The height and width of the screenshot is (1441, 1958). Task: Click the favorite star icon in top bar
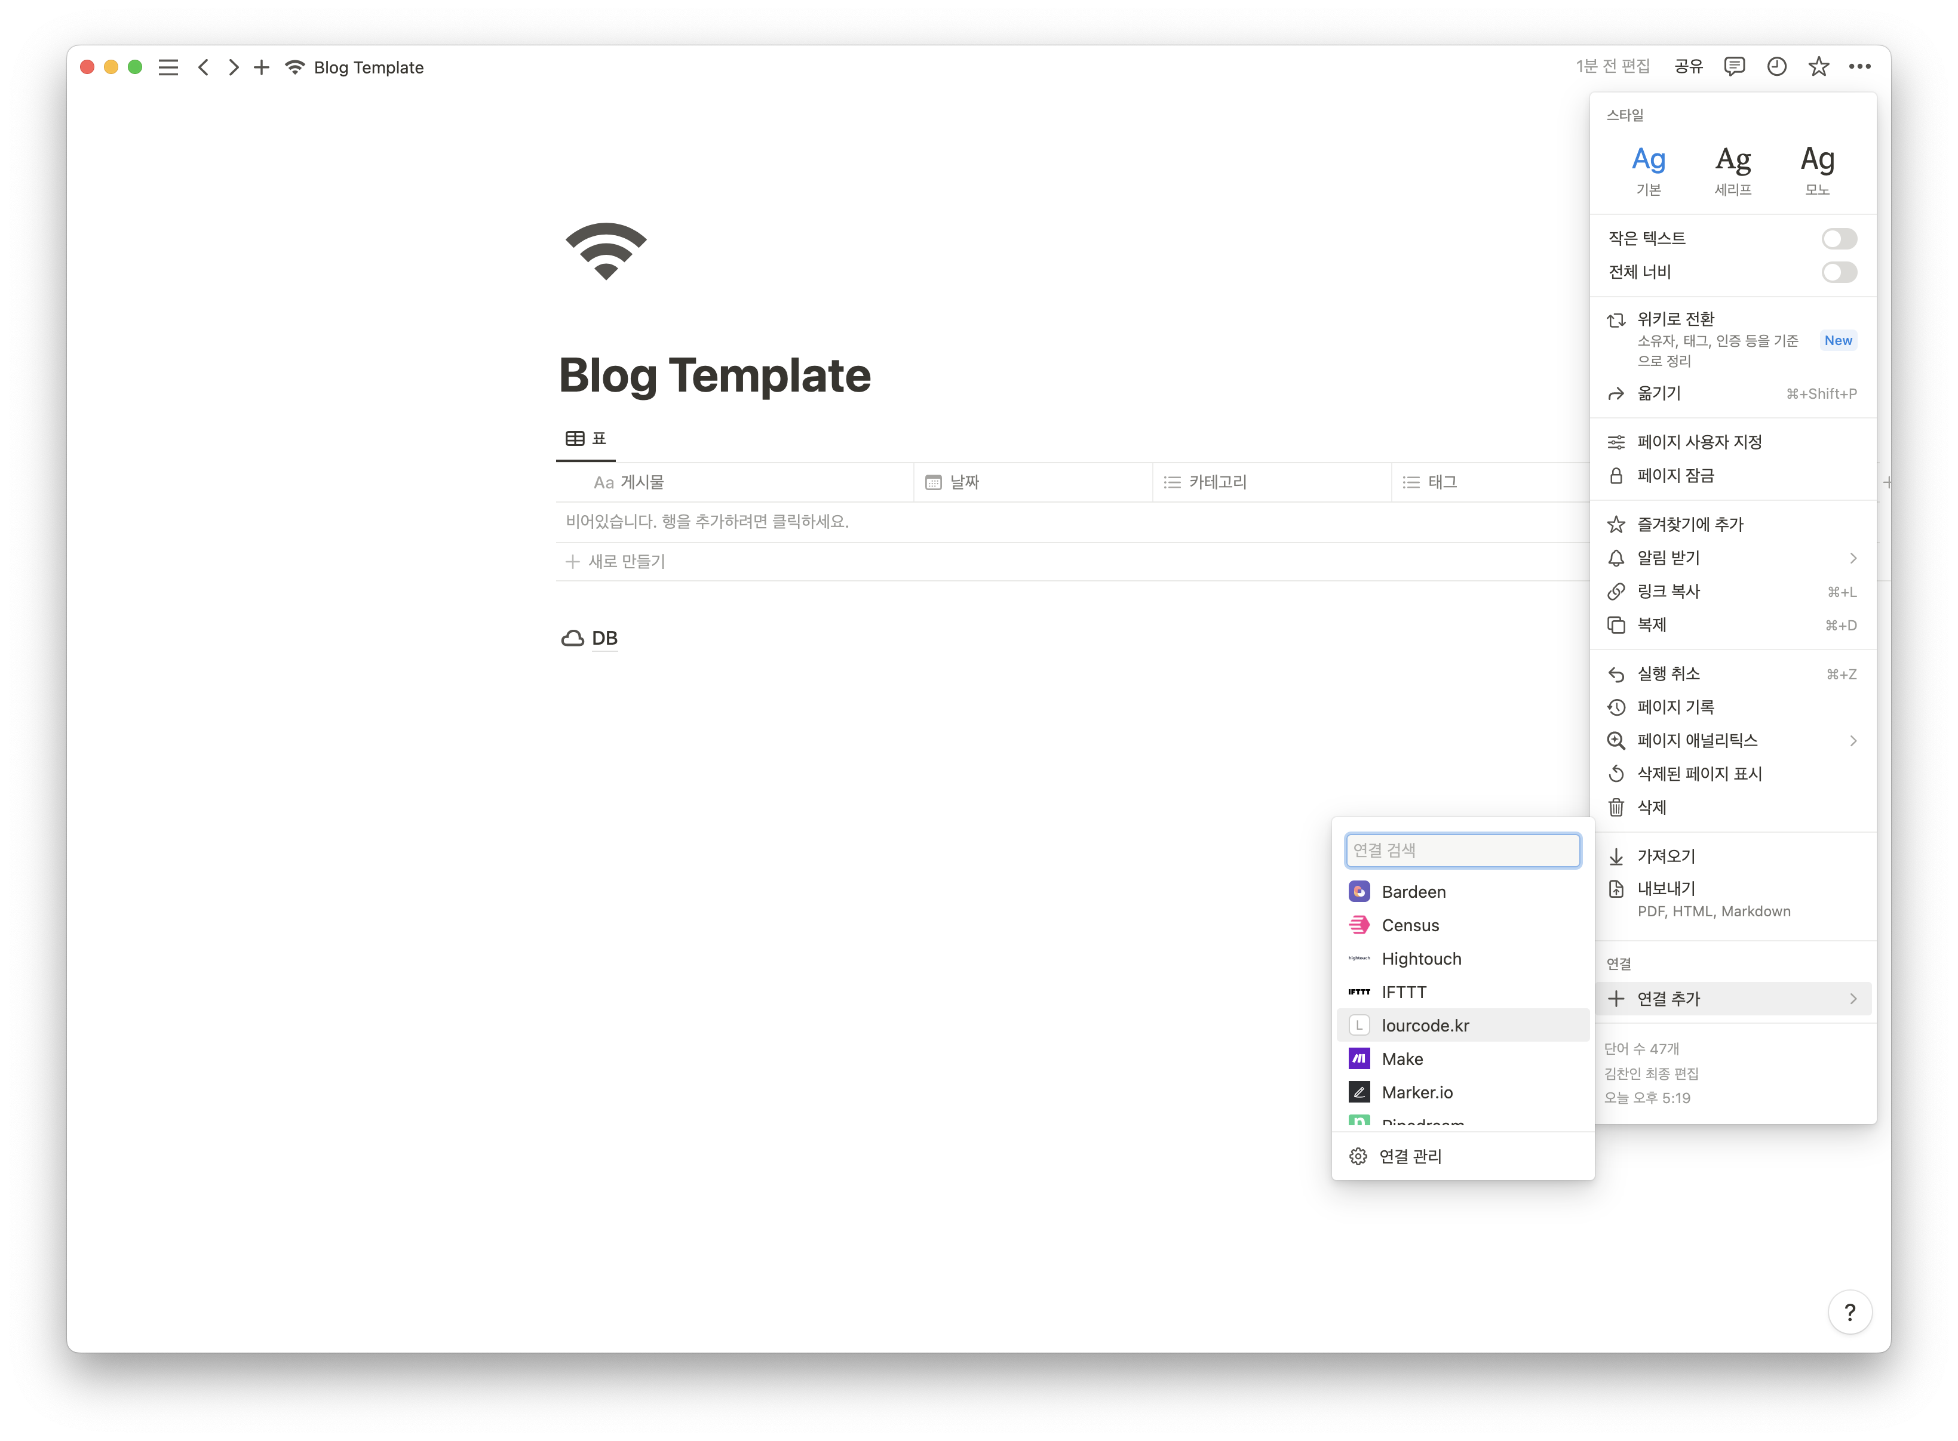(1818, 66)
